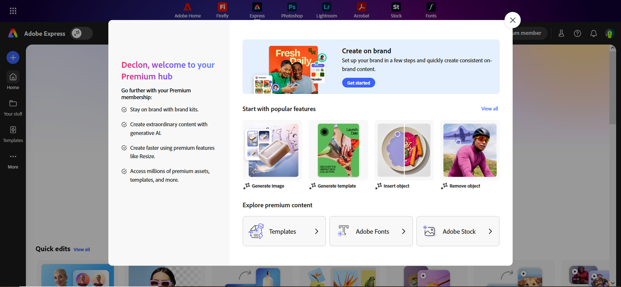The width and height of the screenshot is (621, 287).
Task: Open Acrobat from the top bar
Action: 361,10
